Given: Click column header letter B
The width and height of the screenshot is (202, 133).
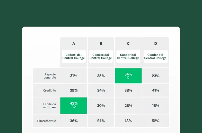Looking at the screenshot, I should point(101,44).
